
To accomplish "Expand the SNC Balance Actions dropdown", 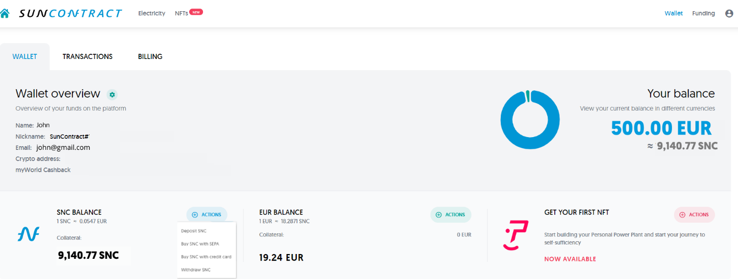I will pyautogui.click(x=207, y=215).
